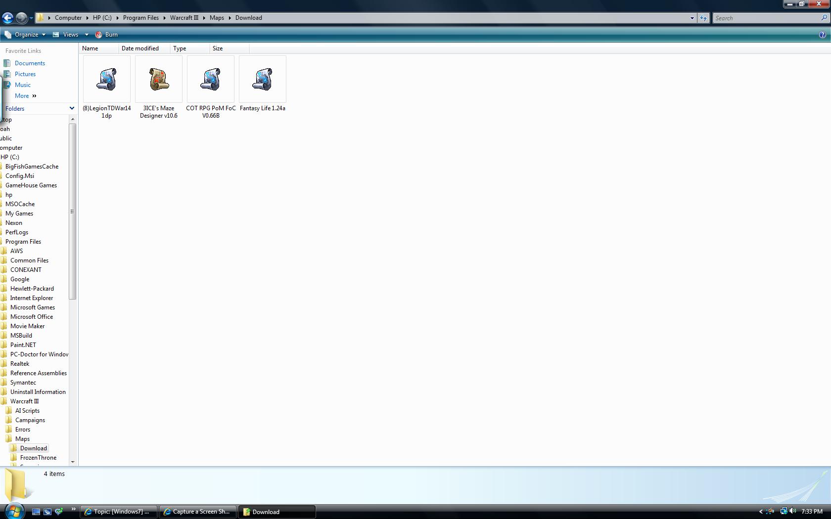Open the (8)LegionTDWar141dp map file

[106, 80]
